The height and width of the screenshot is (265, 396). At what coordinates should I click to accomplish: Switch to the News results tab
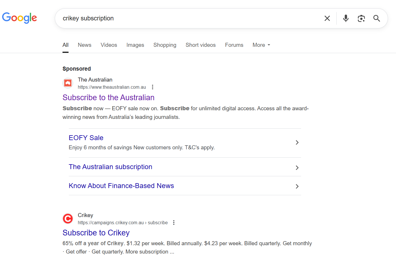coord(85,45)
